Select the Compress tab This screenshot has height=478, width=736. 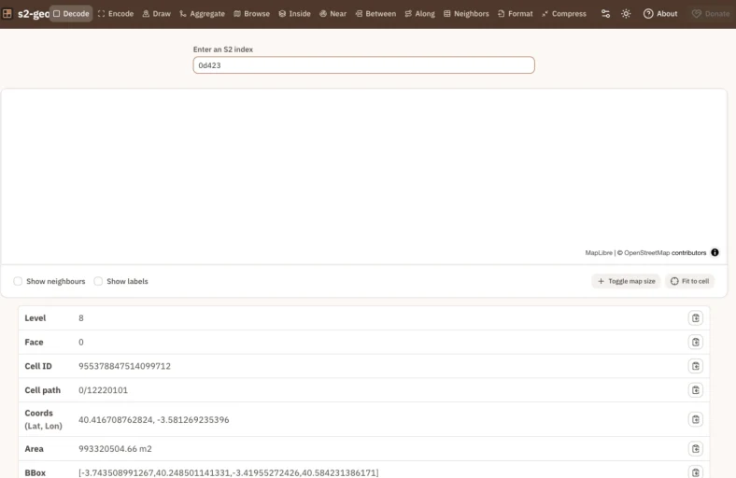click(564, 14)
